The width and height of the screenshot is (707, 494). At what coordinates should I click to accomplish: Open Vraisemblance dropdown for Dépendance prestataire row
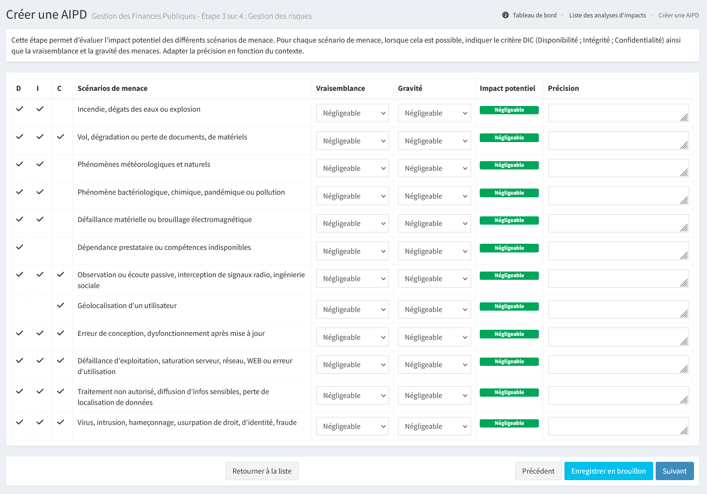pos(352,251)
